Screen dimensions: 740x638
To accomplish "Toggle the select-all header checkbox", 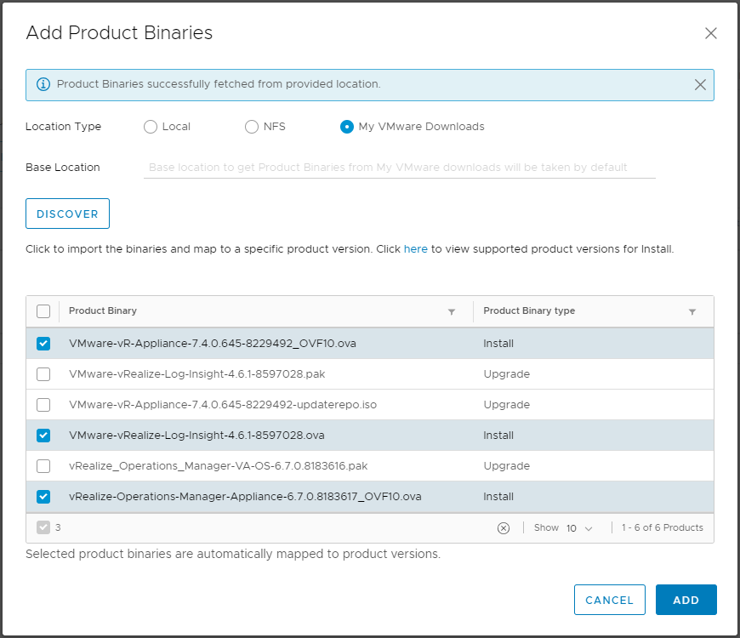I will (x=43, y=311).
